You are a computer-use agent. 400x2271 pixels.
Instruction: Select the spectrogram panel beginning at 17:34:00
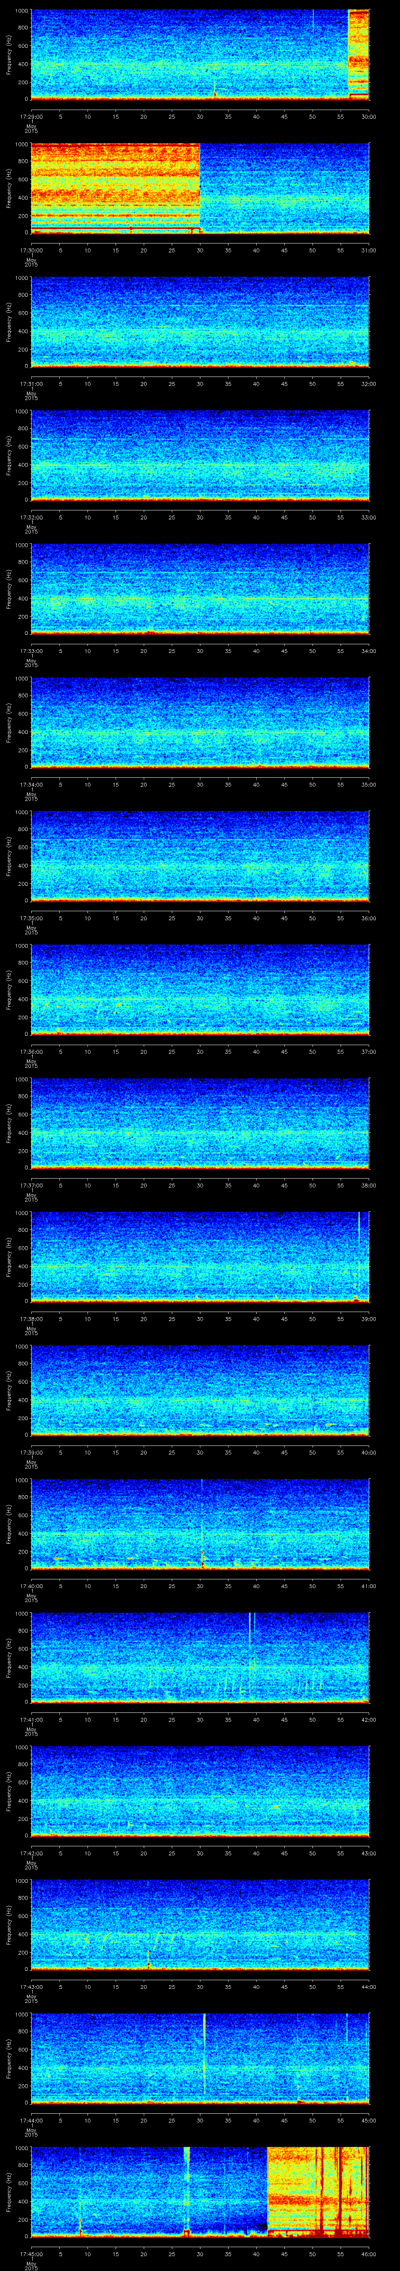pyautogui.click(x=200, y=722)
